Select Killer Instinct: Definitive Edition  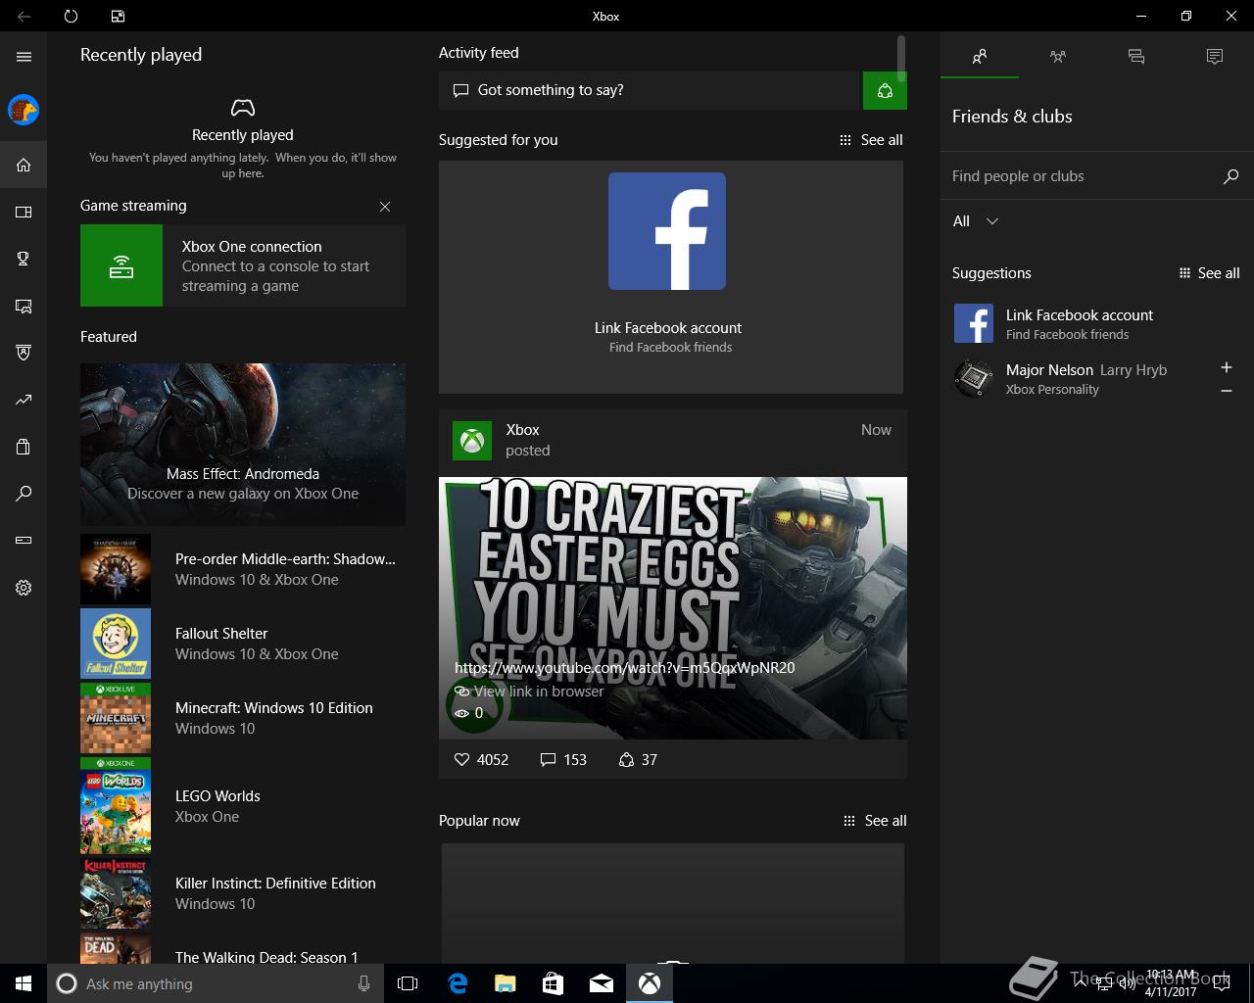243,893
